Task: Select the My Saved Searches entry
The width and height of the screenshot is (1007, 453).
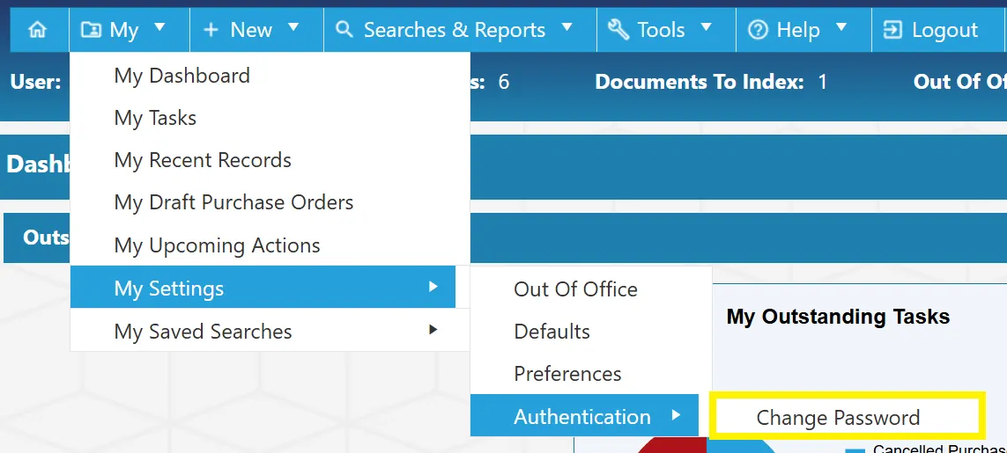Action: coord(270,331)
